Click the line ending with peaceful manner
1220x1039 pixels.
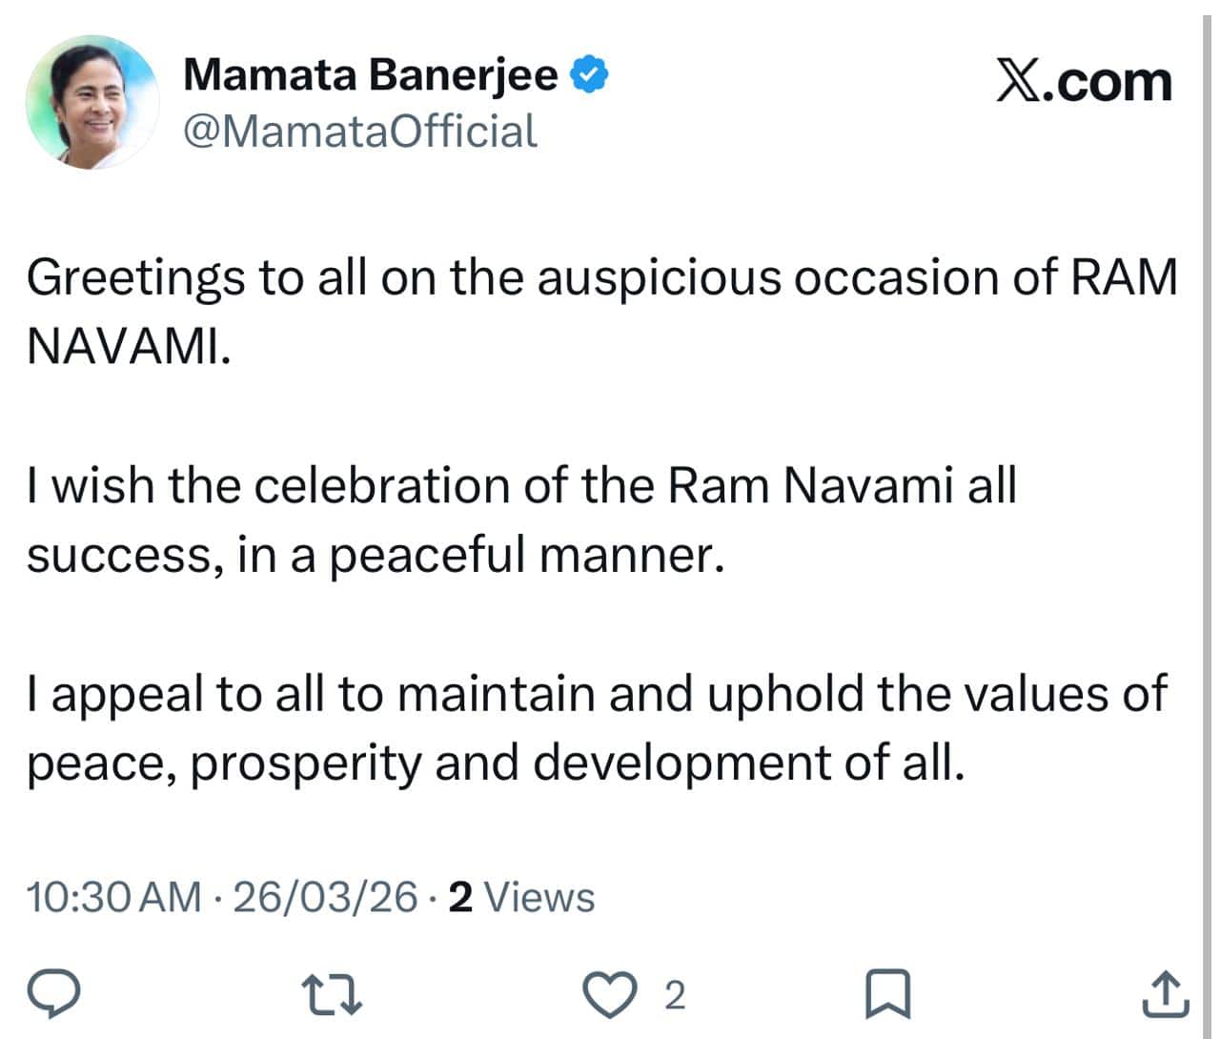pyautogui.click(x=376, y=555)
